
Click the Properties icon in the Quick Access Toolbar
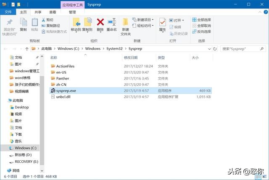[13, 5]
